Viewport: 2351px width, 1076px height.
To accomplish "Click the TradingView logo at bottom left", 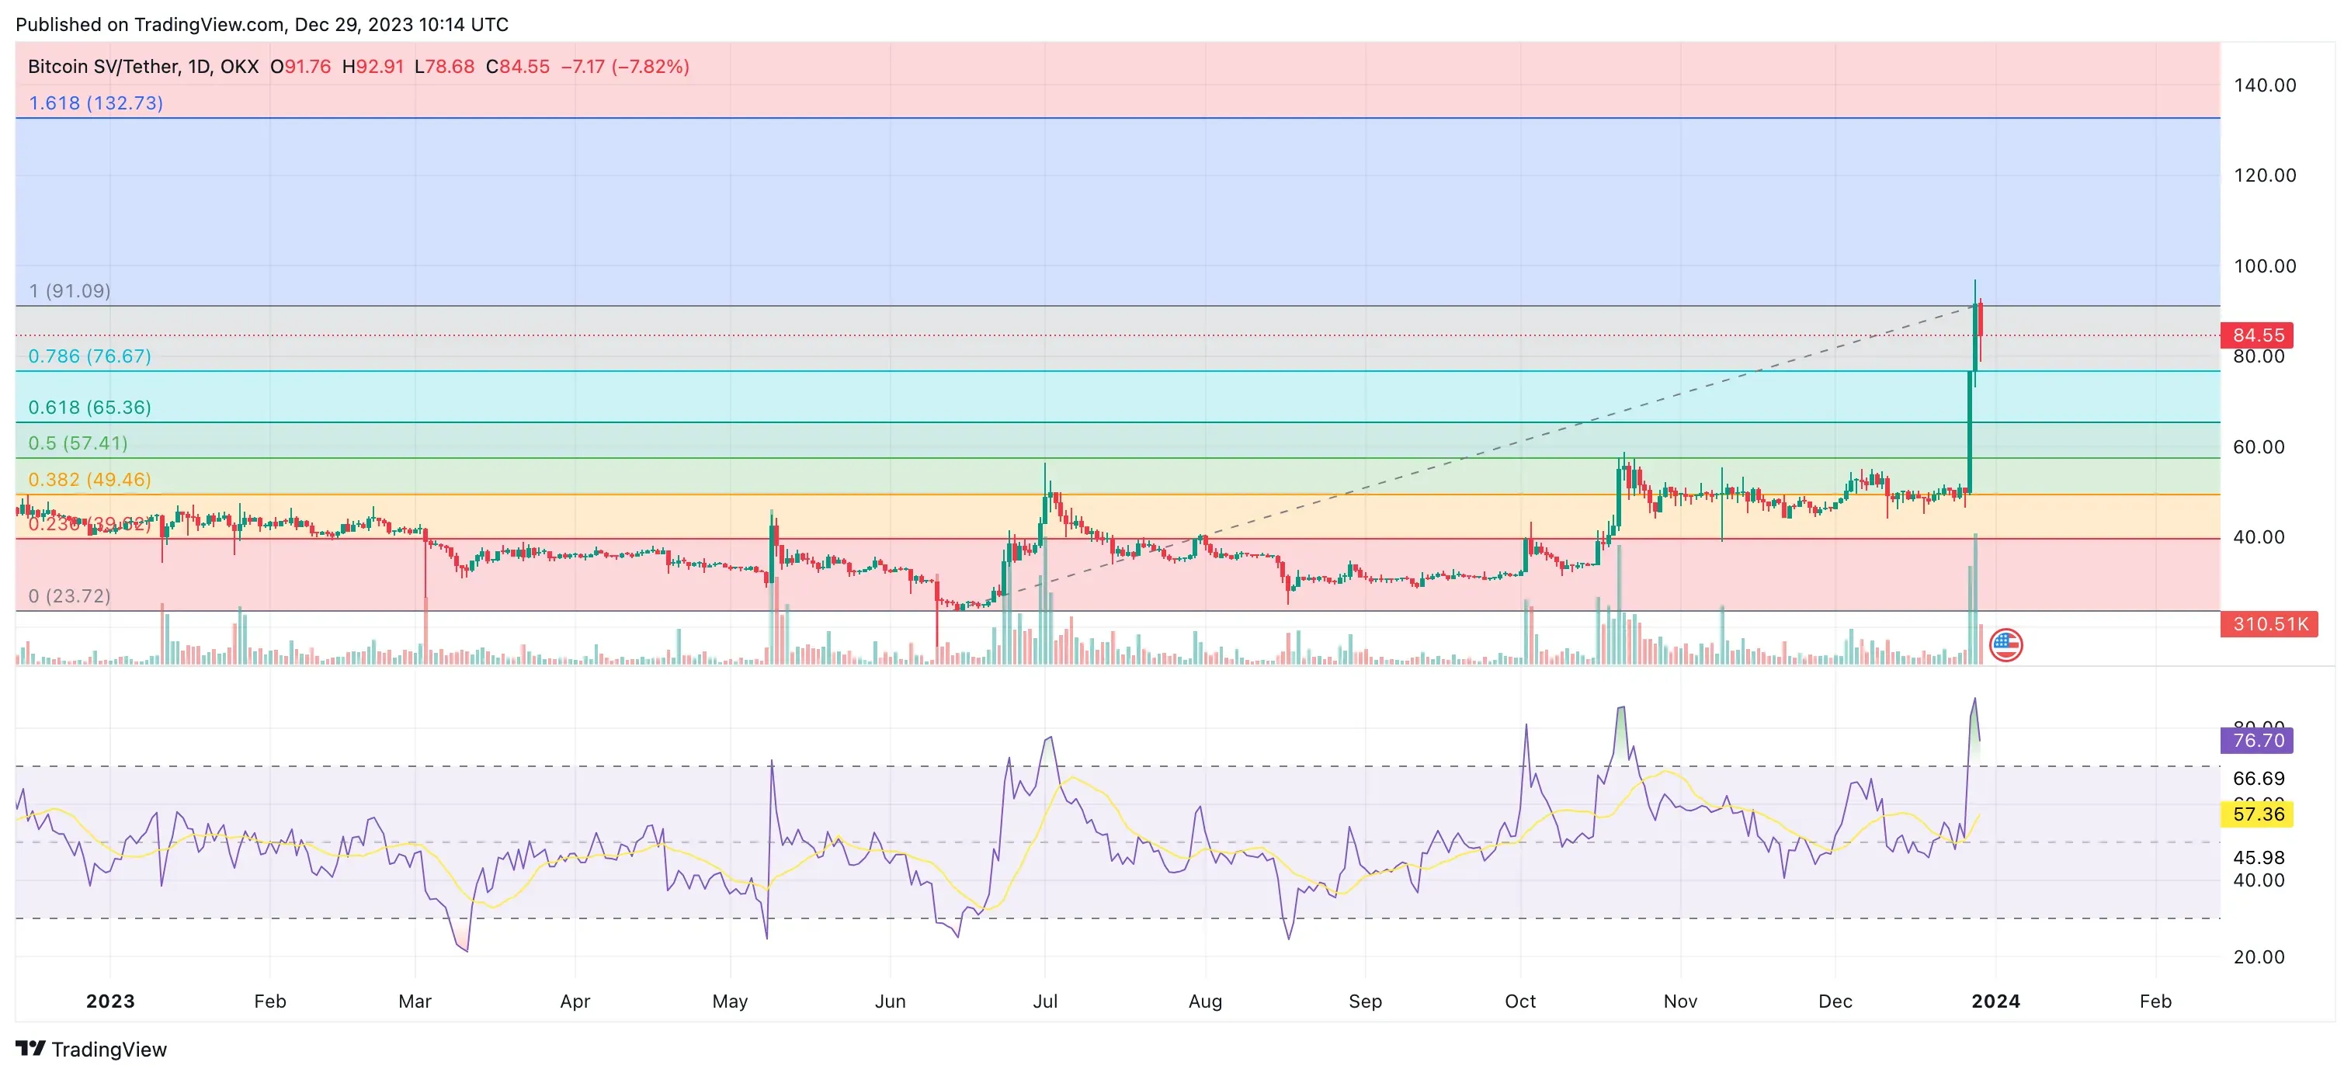I will 92,1049.
